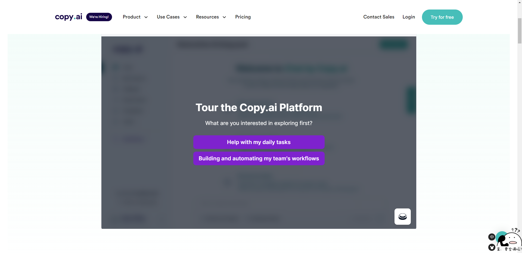Image resolution: width=522 pixels, height=253 pixels.
Task: Toggle the 中 Chinese input mode icon
Action: coord(492,237)
